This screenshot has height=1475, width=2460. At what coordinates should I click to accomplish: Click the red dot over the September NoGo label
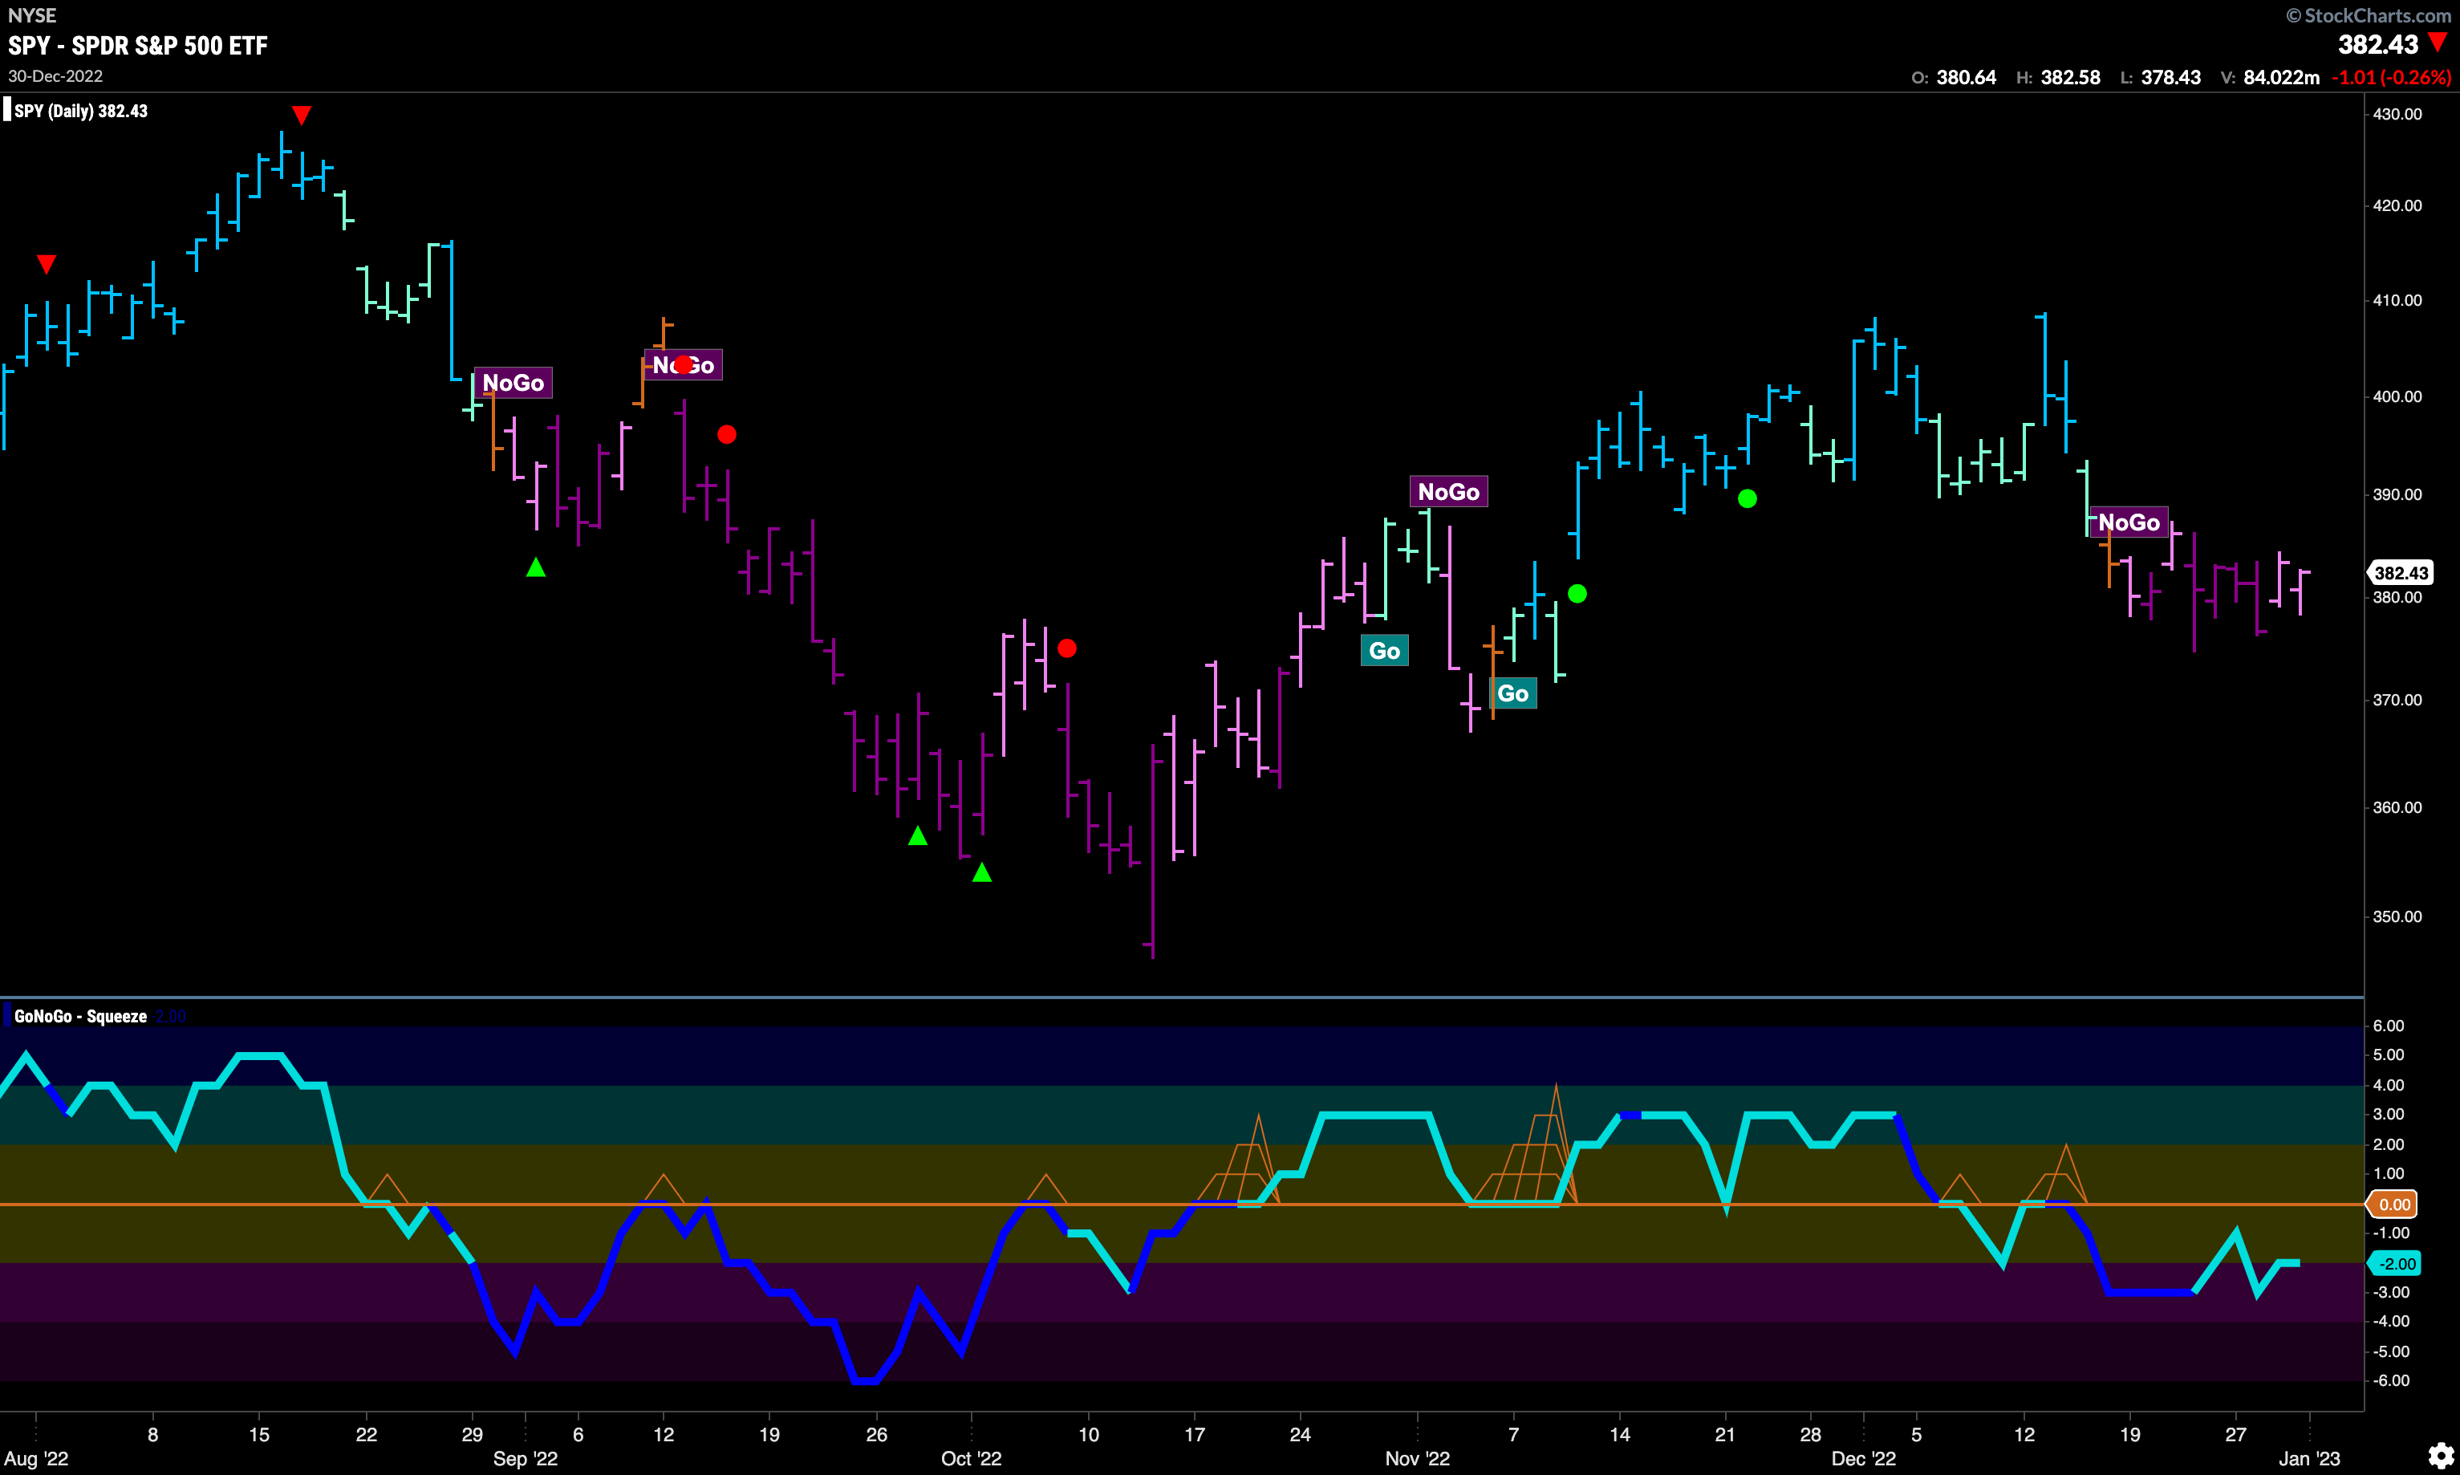click(684, 365)
